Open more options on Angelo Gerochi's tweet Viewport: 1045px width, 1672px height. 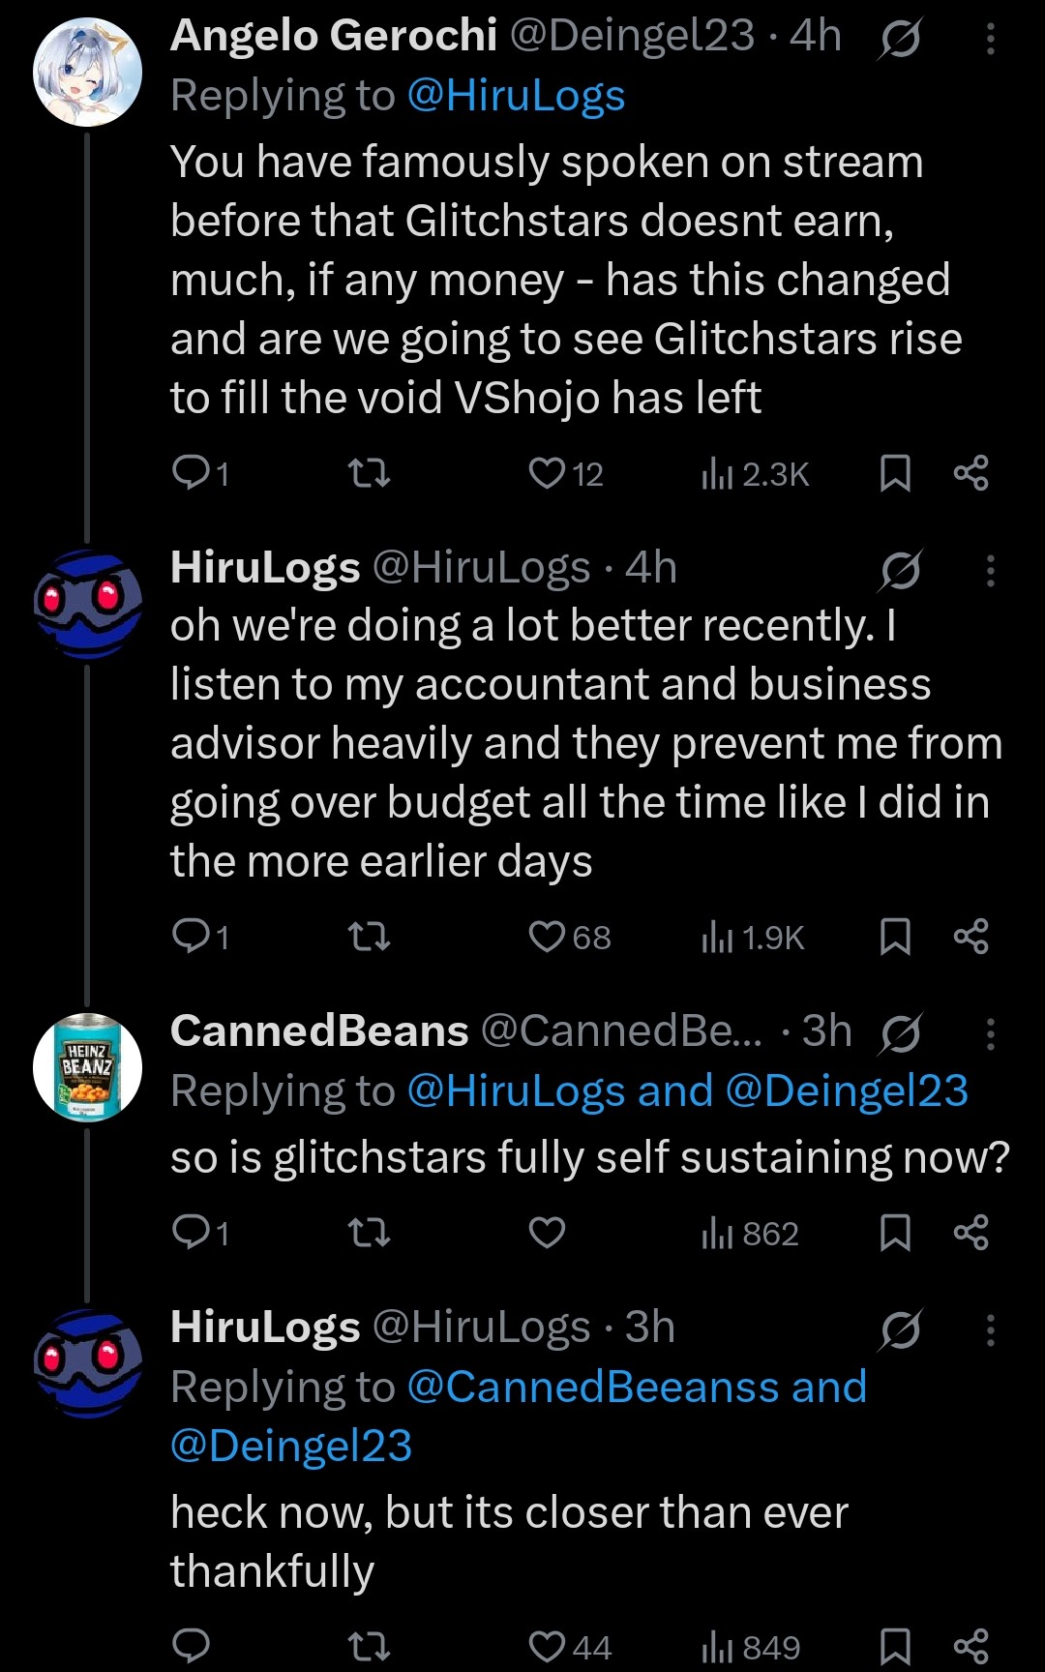click(990, 39)
